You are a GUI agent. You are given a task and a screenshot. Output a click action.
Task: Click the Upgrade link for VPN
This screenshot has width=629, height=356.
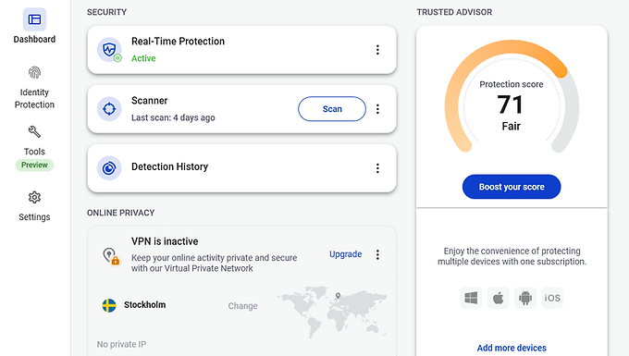click(345, 254)
